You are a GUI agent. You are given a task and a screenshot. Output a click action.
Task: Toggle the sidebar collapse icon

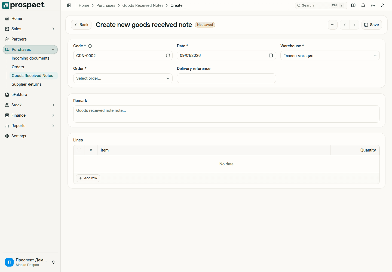(x=69, y=5)
